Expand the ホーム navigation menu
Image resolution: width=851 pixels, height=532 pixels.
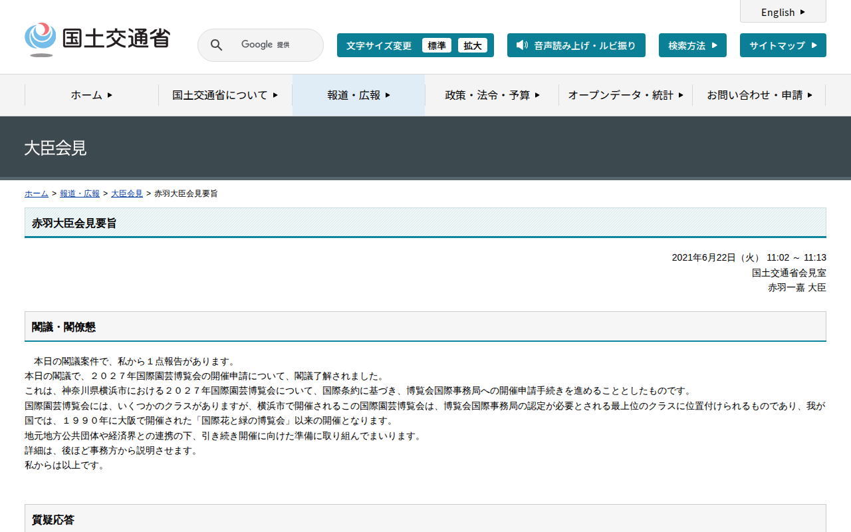pos(92,95)
